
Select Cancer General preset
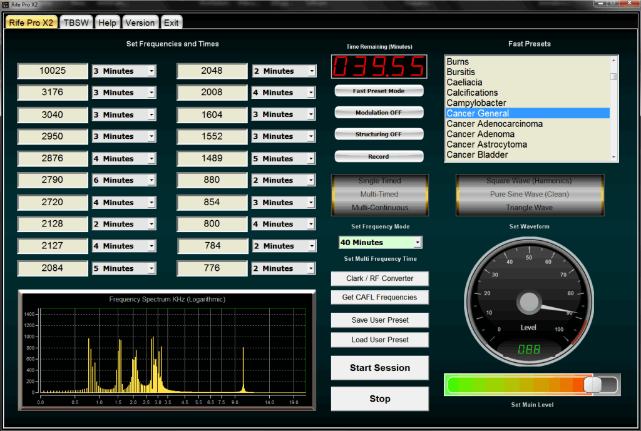[x=527, y=114]
